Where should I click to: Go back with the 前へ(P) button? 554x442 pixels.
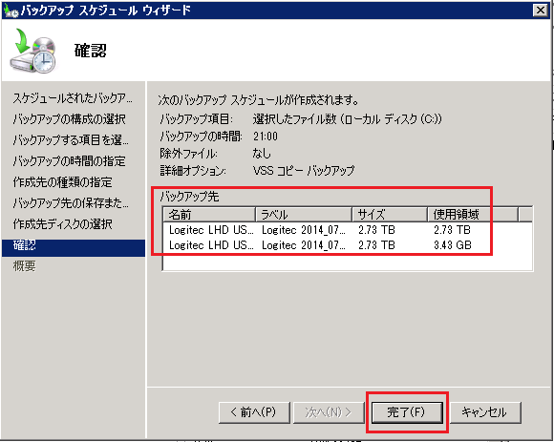[254, 412]
